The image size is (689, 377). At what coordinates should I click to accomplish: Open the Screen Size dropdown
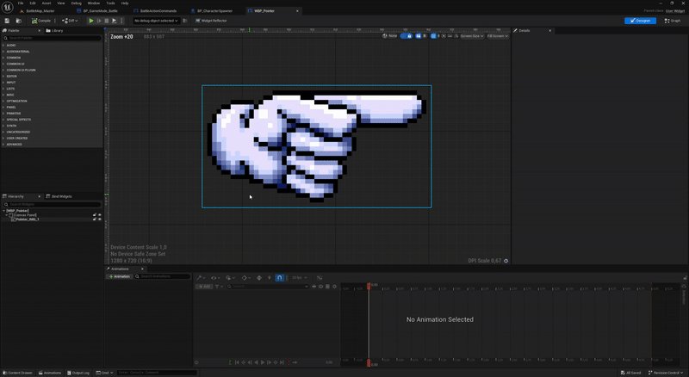[x=471, y=36]
